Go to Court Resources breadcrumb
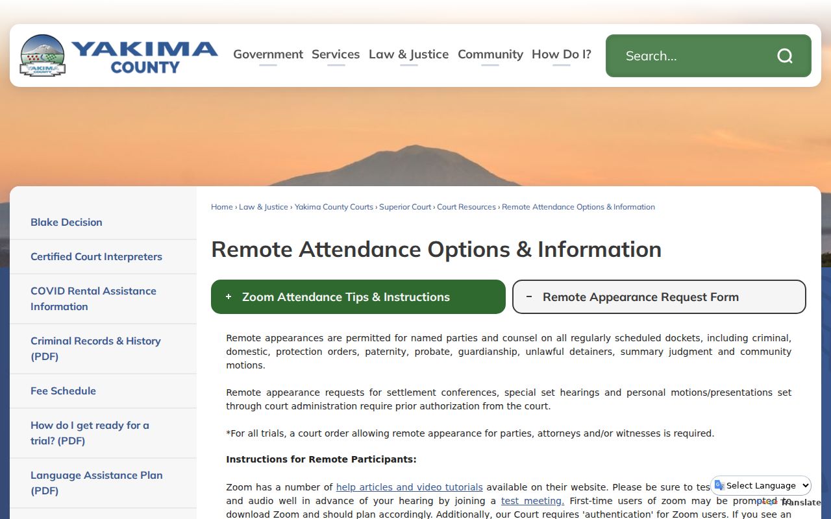This screenshot has height=519, width=831. [x=466, y=207]
